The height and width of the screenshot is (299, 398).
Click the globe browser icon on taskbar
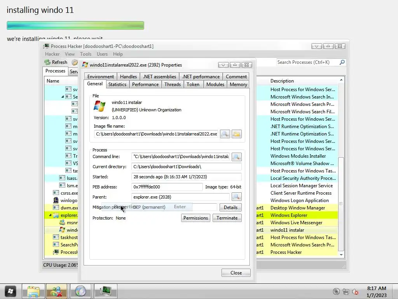[x=81, y=291]
